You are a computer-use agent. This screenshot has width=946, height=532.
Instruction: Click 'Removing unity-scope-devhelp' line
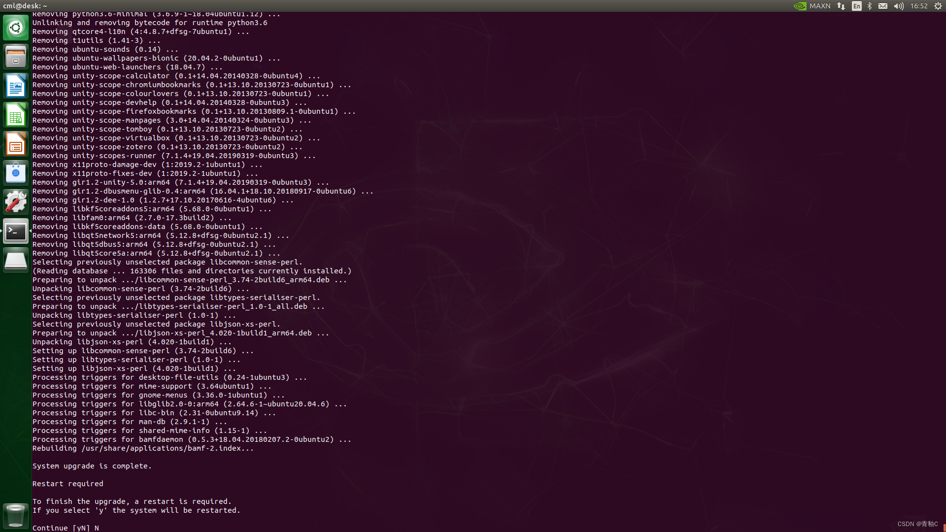click(x=169, y=102)
